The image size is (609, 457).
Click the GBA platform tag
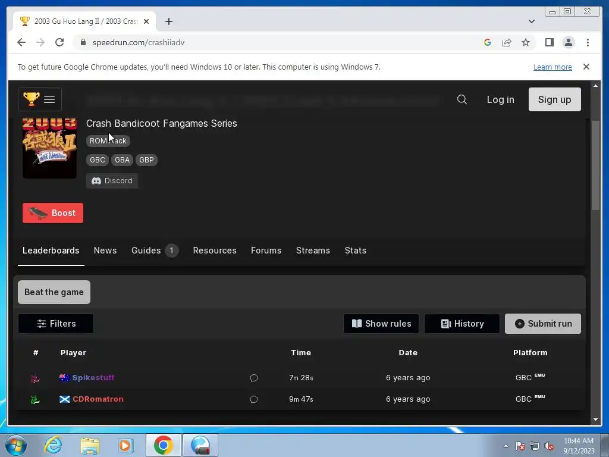(123, 160)
